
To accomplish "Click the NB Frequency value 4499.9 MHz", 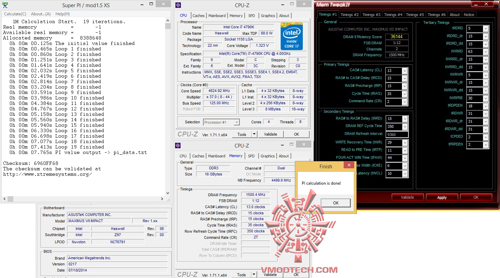I will pyautogui.click(x=281, y=181).
